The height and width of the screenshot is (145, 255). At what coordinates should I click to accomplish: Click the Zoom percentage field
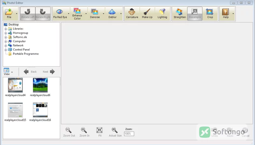point(129,134)
